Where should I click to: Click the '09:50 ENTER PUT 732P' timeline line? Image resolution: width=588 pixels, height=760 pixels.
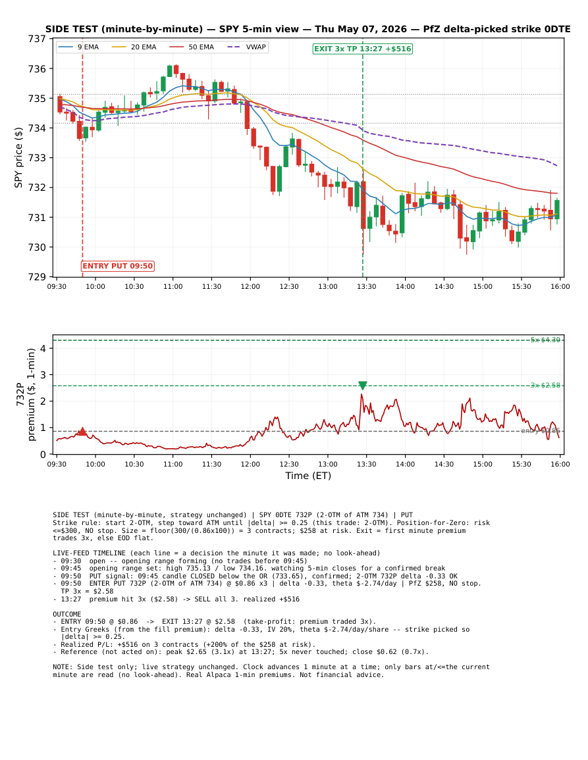[x=267, y=584]
